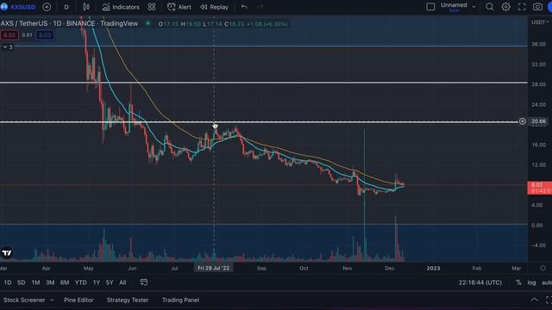
Task: Open the candlestick chart style menu
Action: pyautogui.click(x=86, y=7)
